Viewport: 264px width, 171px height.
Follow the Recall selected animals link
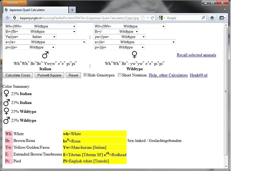(x=196, y=55)
